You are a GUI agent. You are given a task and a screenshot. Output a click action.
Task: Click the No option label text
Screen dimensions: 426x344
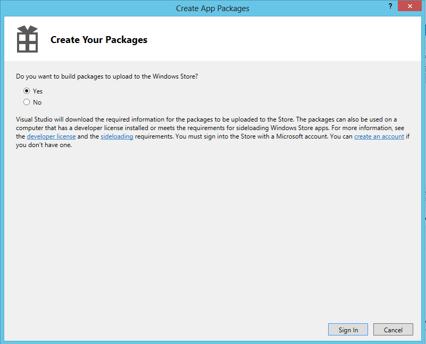37,102
